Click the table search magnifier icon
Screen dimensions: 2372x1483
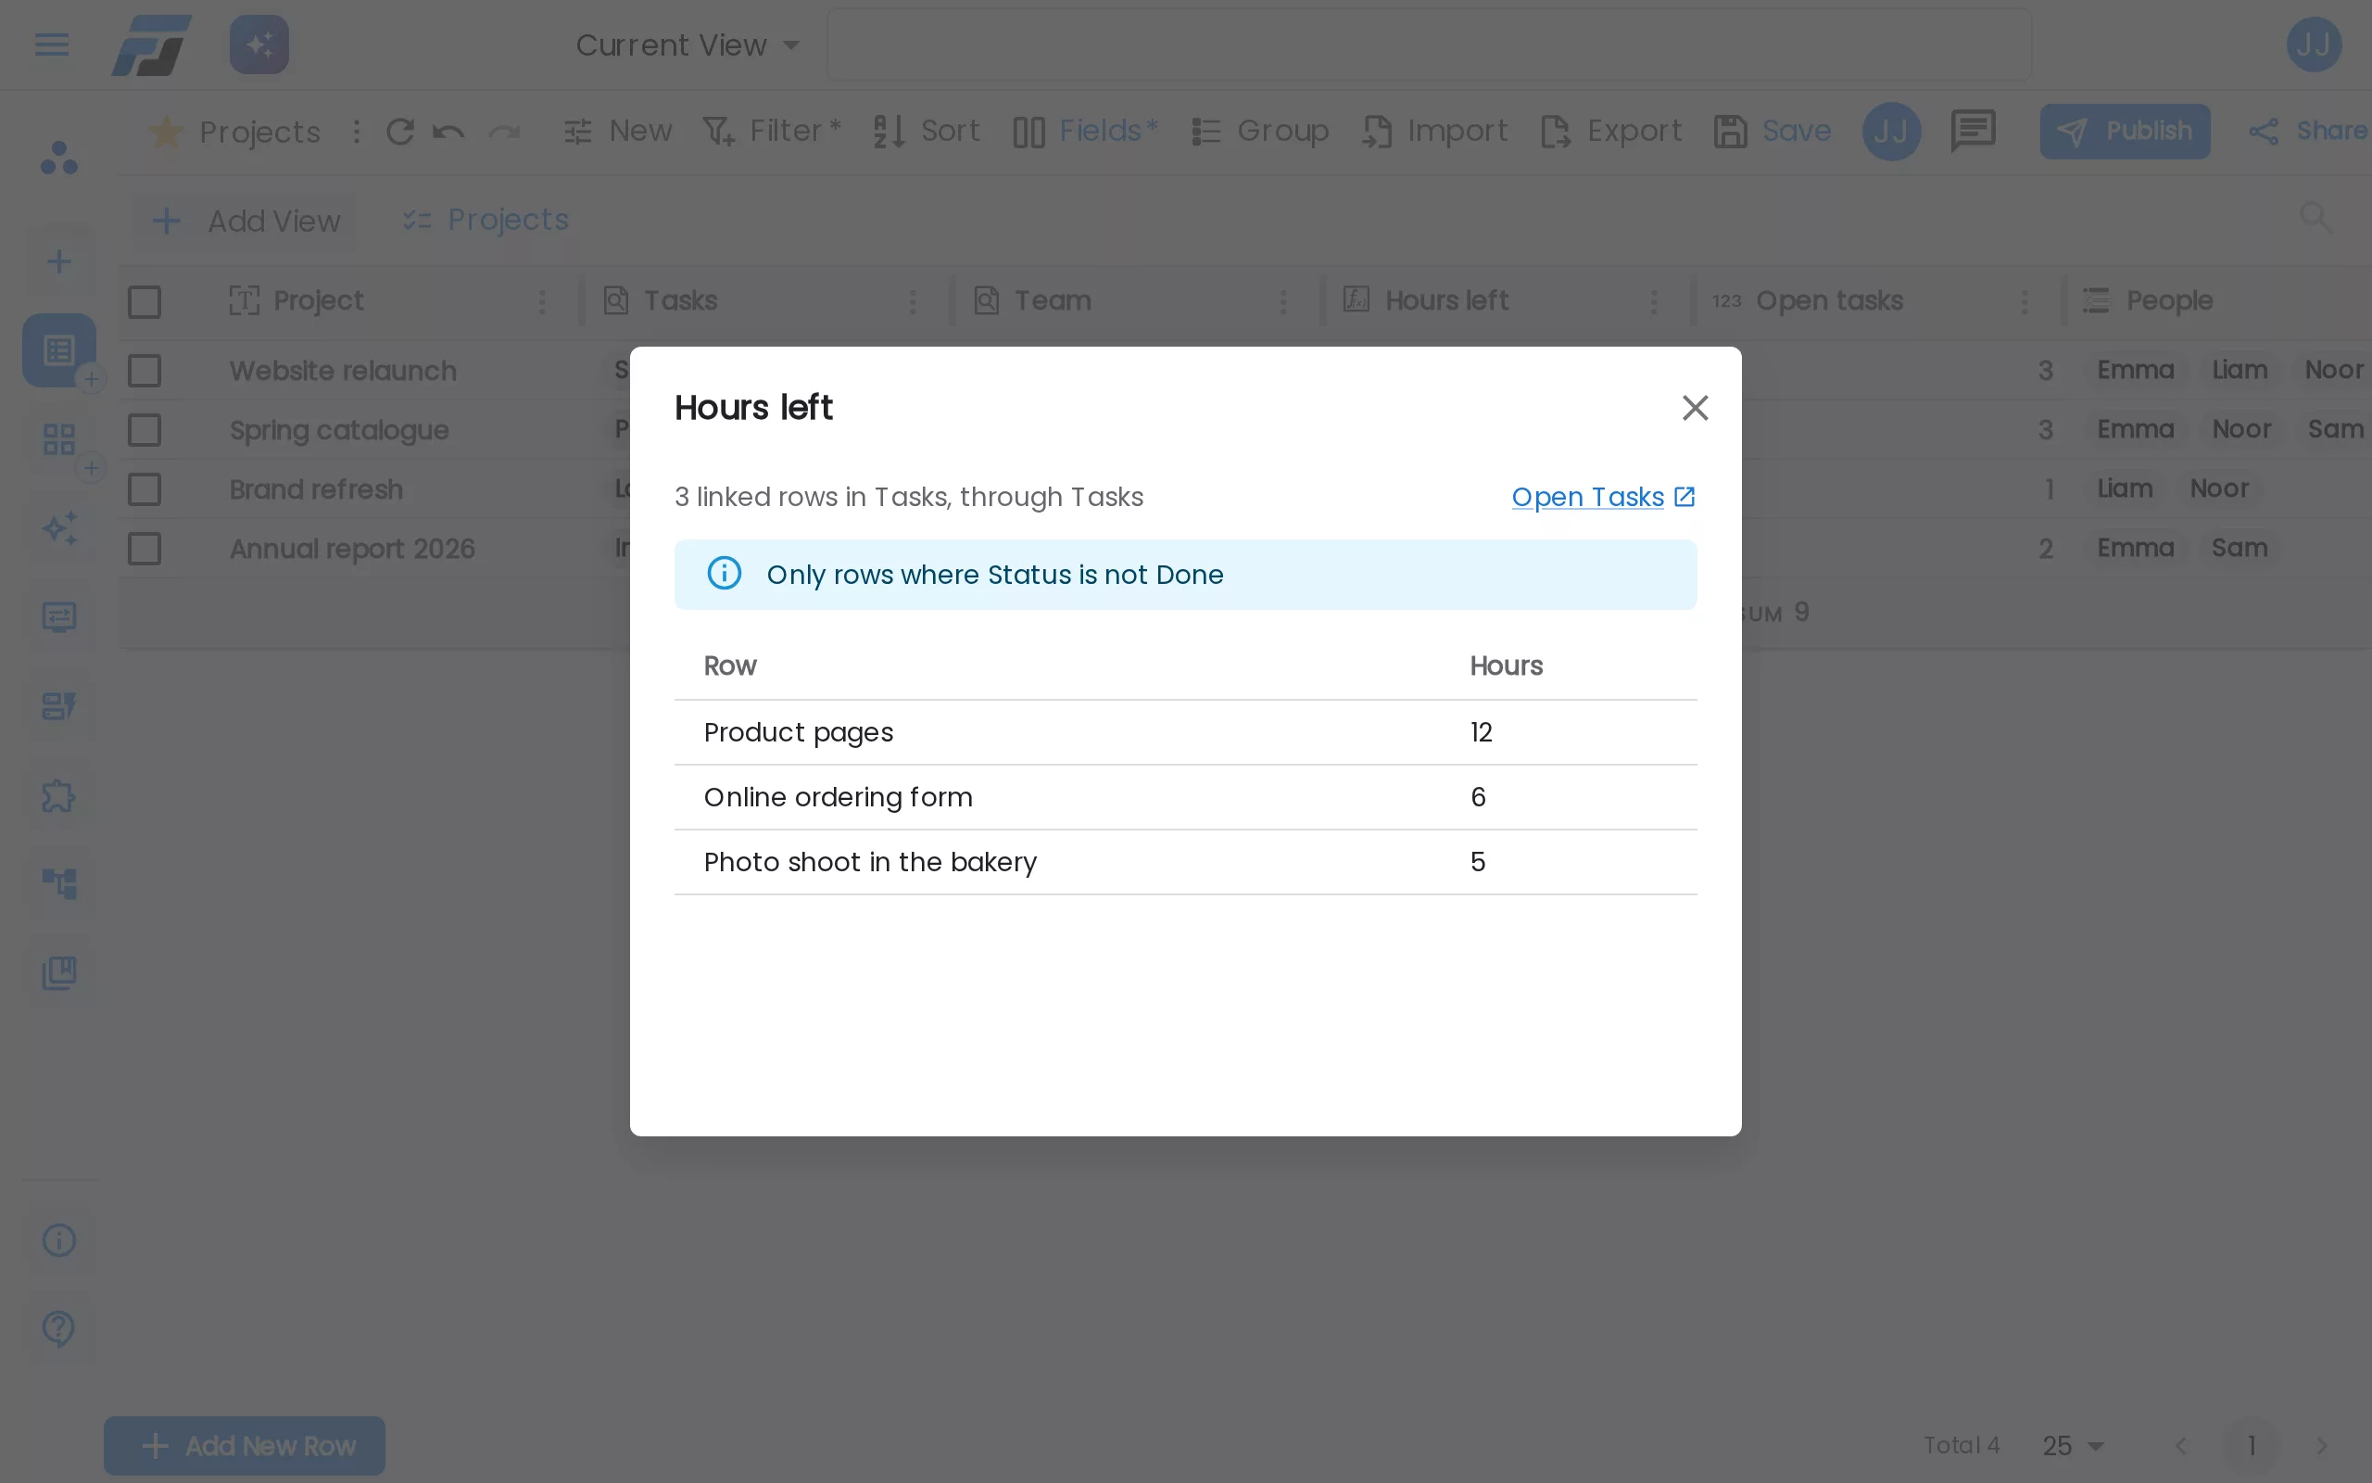coord(2315,217)
